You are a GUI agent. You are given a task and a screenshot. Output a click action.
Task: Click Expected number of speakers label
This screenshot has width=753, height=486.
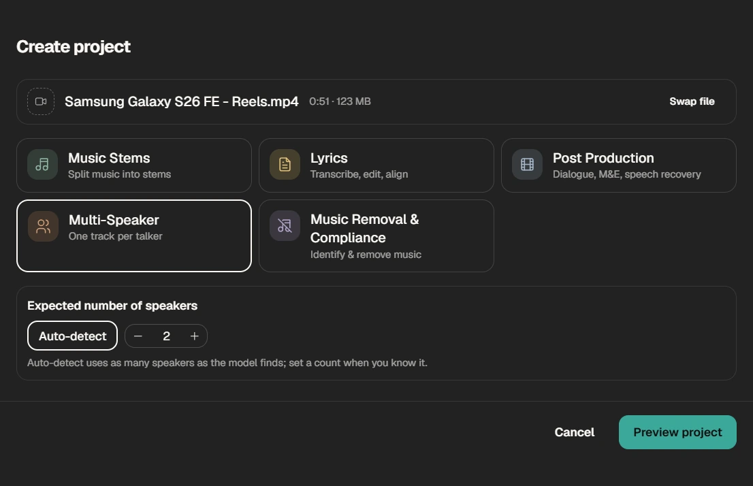pyautogui.click(x=112, y=306)
